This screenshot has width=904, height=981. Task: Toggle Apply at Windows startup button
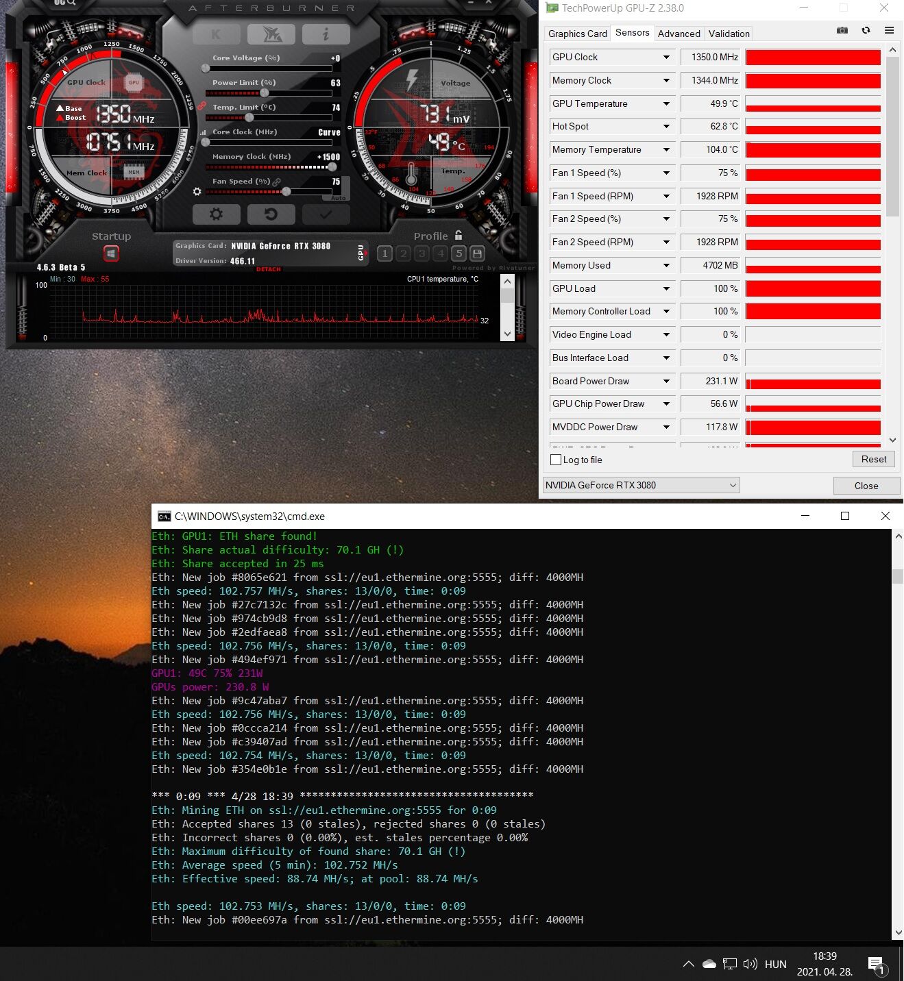111,254
